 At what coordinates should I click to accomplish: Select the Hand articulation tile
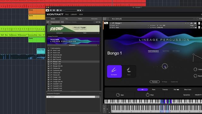tap(129, 72)
